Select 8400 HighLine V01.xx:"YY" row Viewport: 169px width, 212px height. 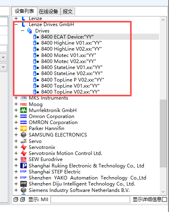pos(71,43)
